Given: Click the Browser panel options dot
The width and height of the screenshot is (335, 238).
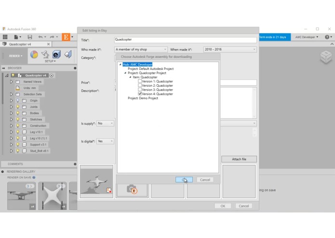Looking at the screenshot, I should 75,68.
